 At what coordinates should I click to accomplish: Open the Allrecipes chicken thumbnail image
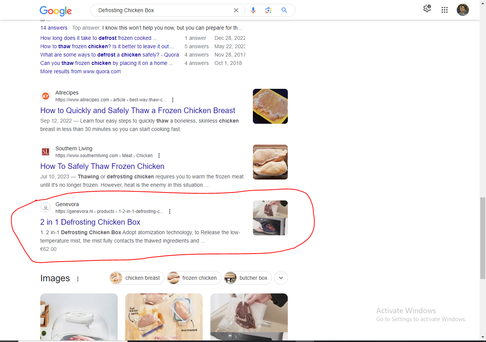270,106
